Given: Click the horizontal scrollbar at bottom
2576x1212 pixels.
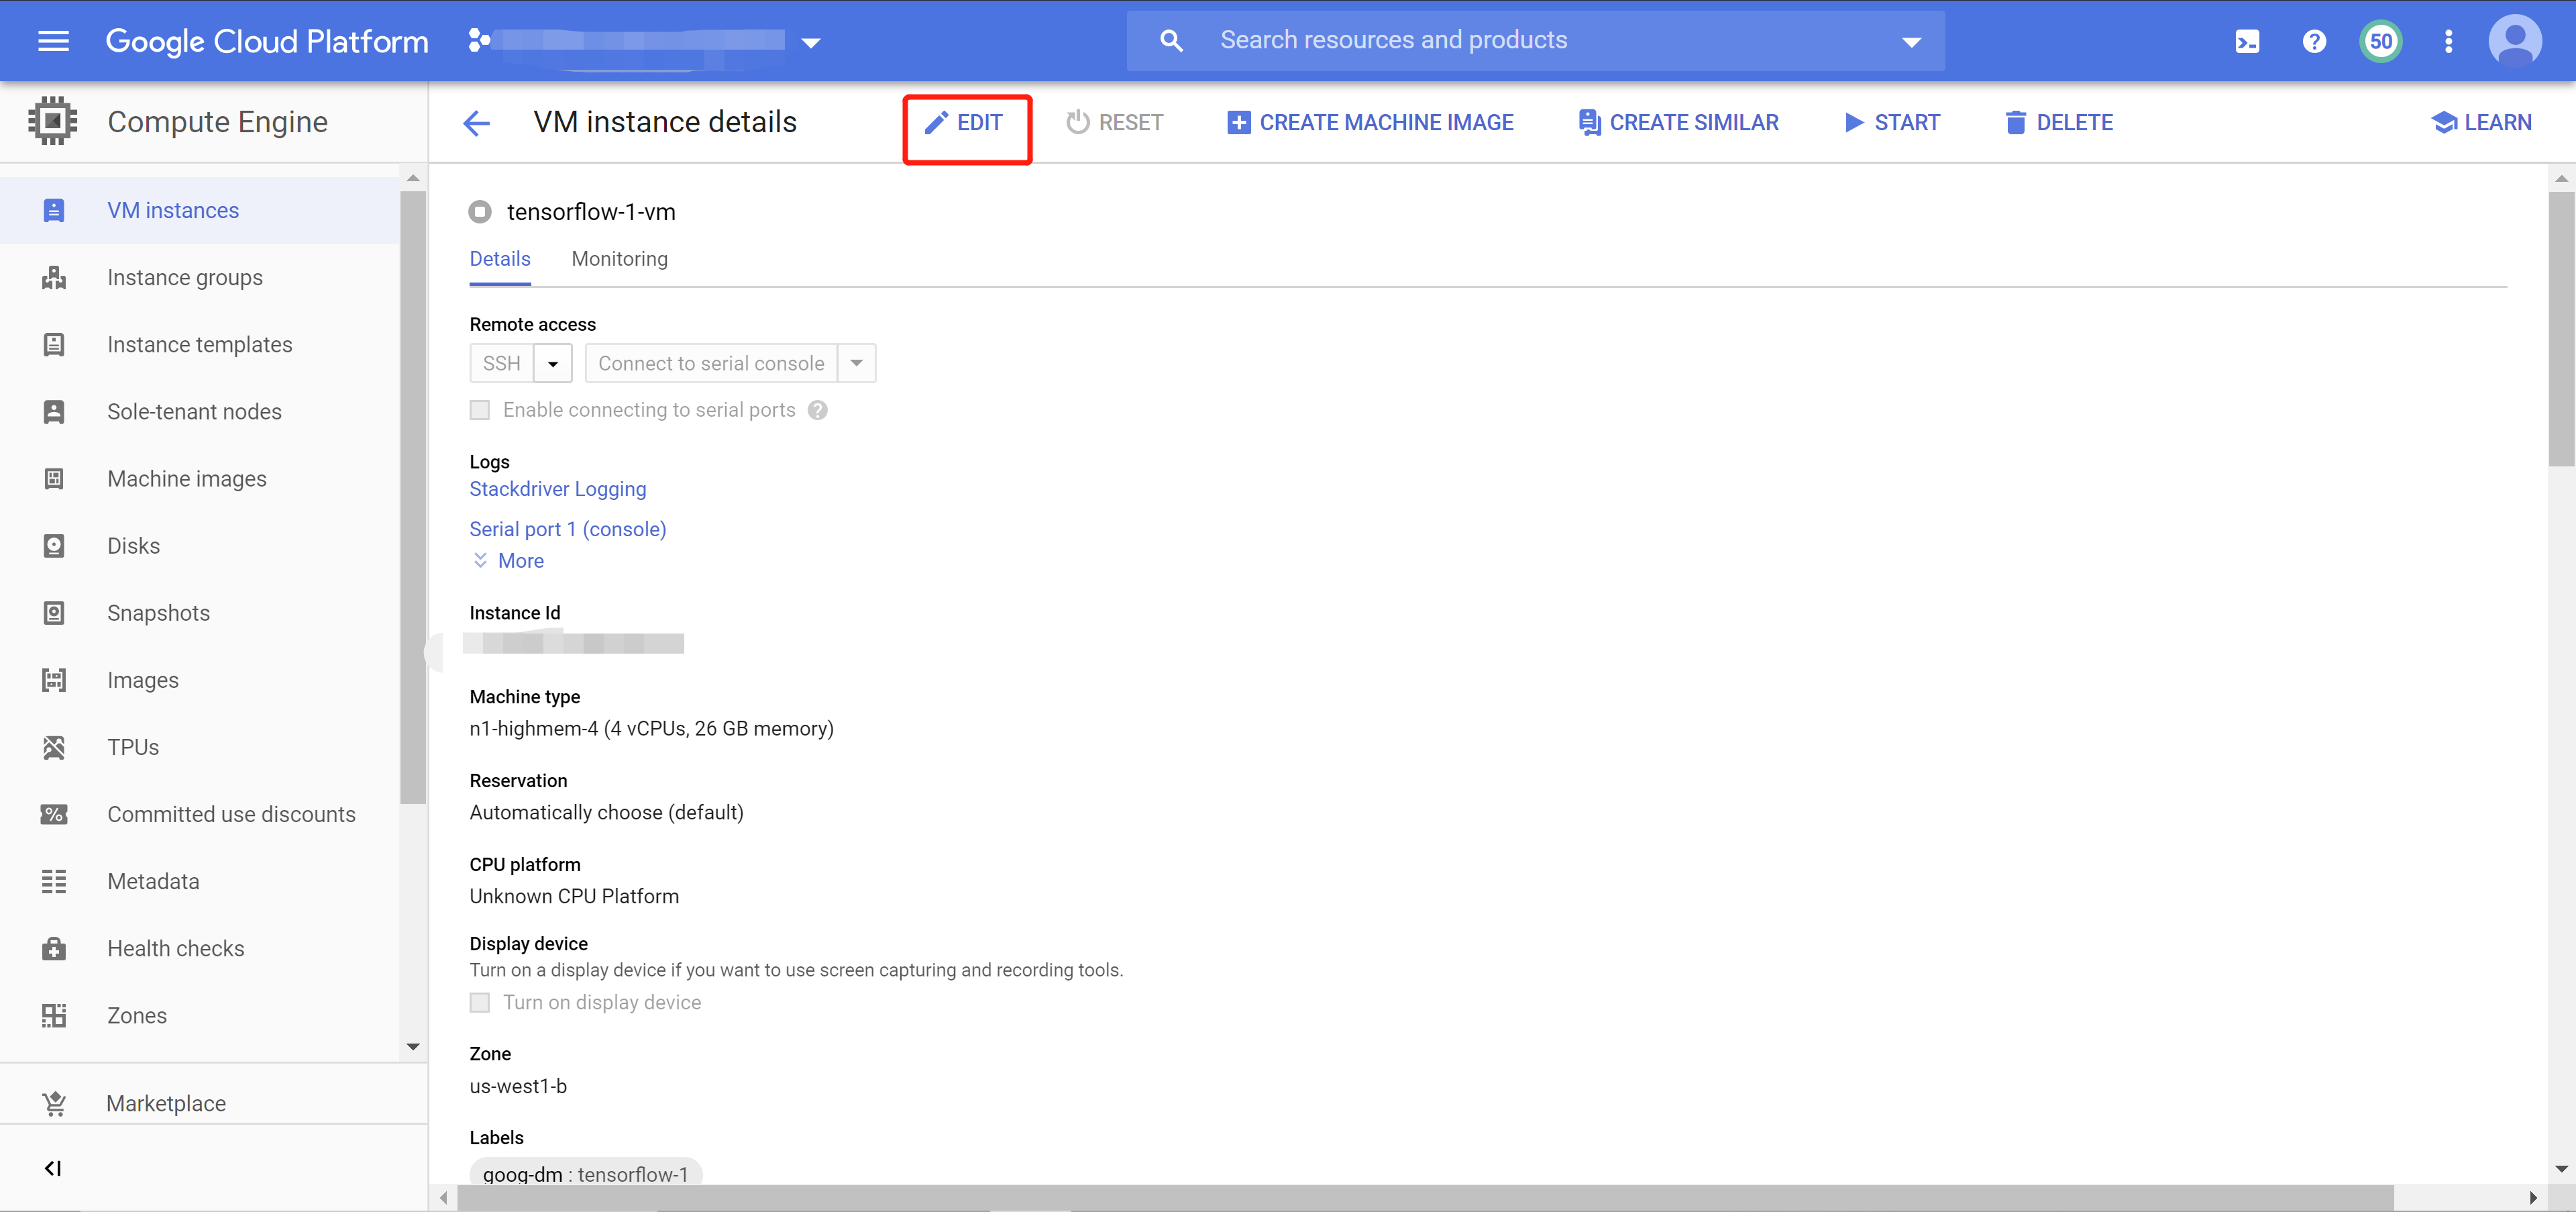Looking at the screenshot, I should coord(1425,1198).
